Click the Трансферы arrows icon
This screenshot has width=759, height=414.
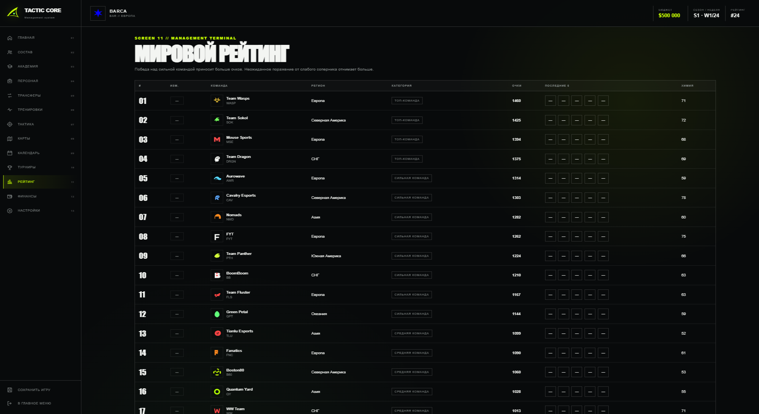tap(10, 95)
